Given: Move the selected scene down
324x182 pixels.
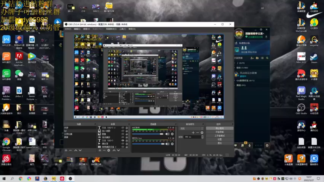Looking at the screenshot, I should pos(80,150).
